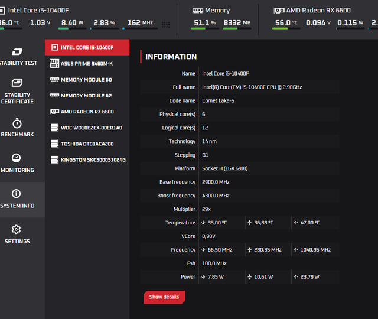Click Code name value Comet Lake-S
Screen dimensions: 378x319
pyautogui.click(x=218, y=100)
